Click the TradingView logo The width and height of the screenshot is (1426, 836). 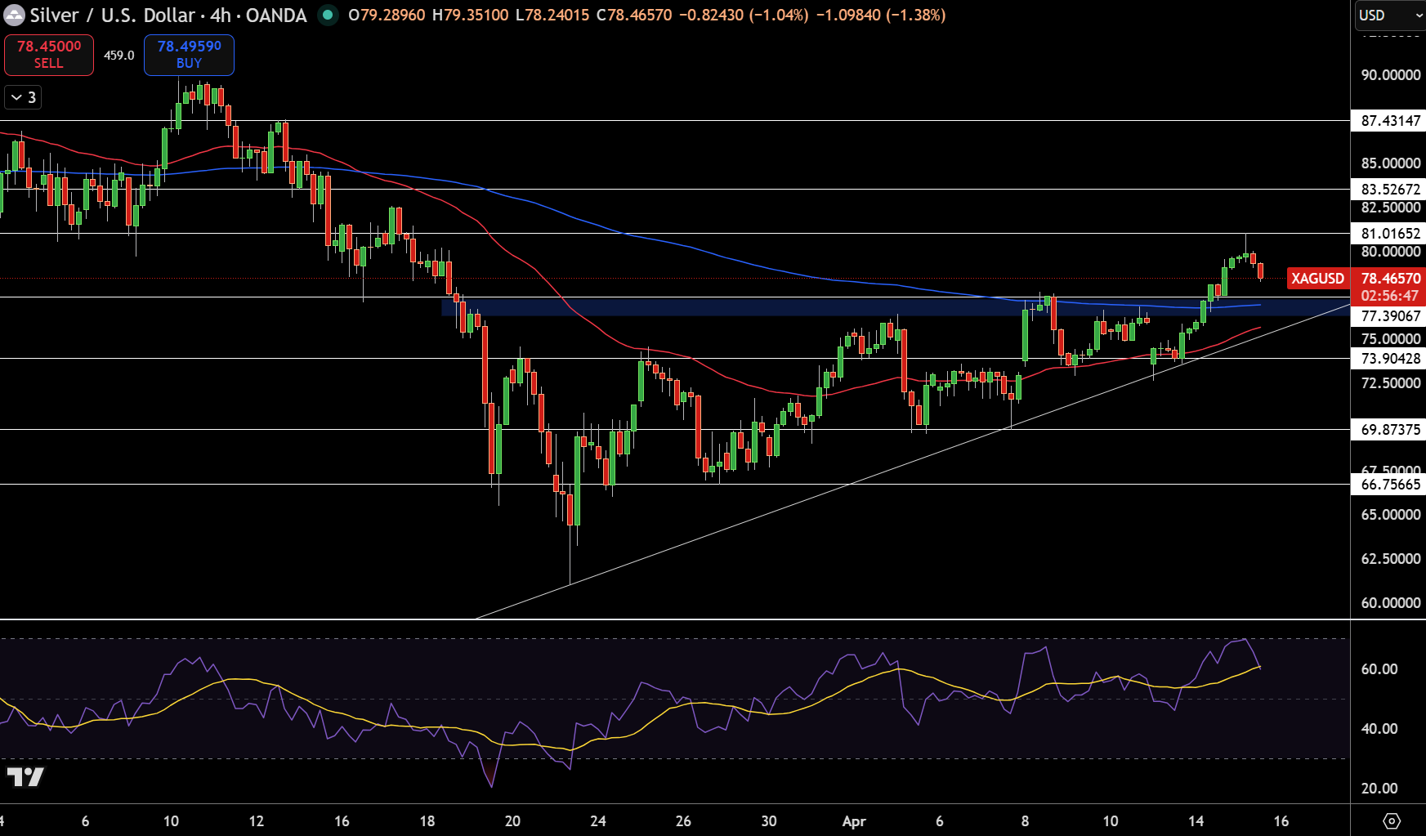pyautogui.click(x=25, y=776)
